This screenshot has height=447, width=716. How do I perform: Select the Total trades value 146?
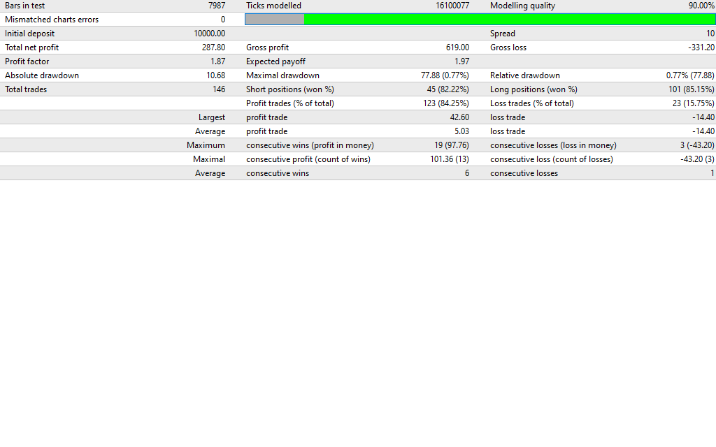pos(219,89)
